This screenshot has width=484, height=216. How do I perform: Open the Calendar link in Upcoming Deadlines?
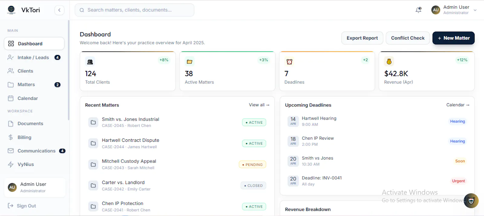458,105
